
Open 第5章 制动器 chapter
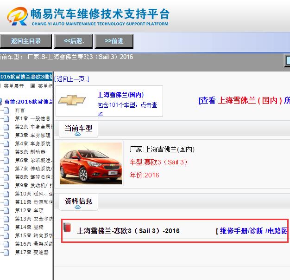30,152
